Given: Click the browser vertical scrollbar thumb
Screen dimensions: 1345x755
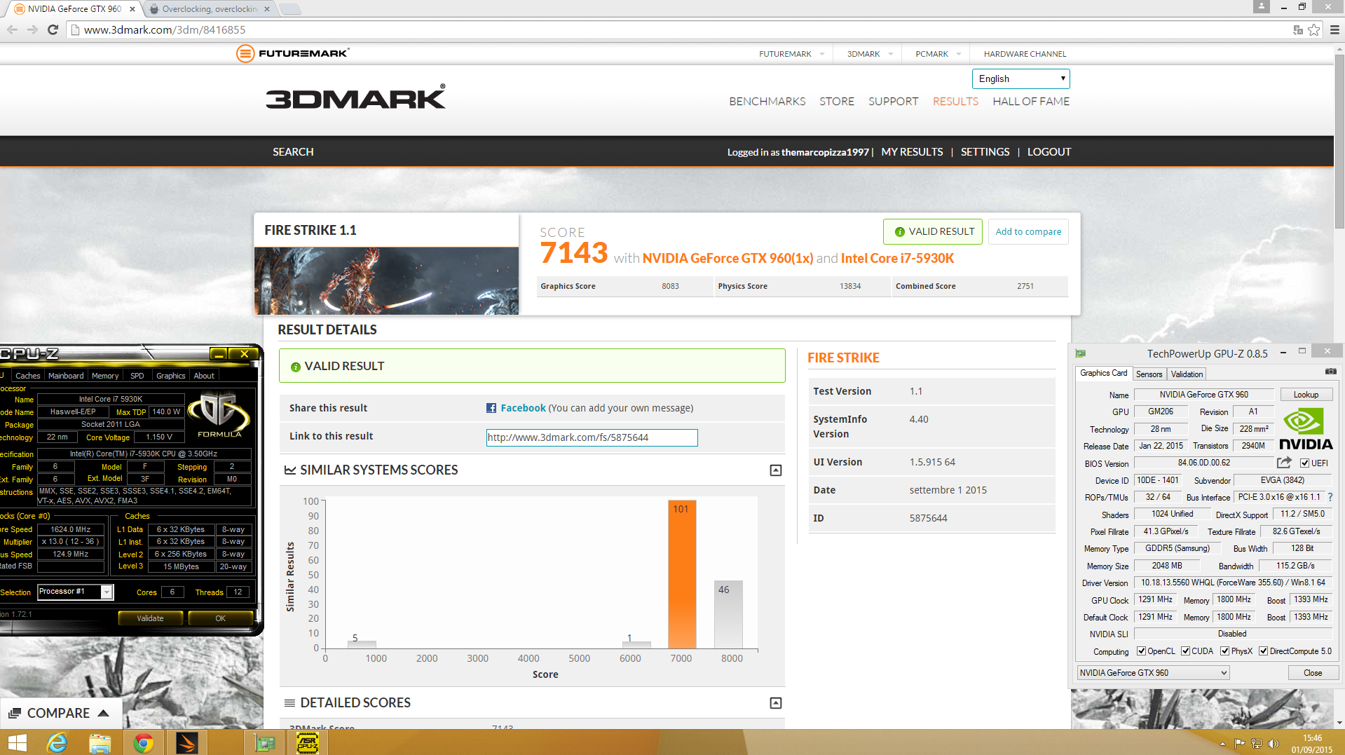Looking at the screenshot, I should [1339, 140].
